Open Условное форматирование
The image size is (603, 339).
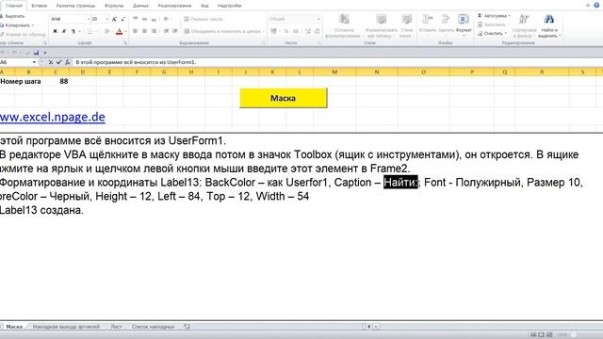click(344, 25)
